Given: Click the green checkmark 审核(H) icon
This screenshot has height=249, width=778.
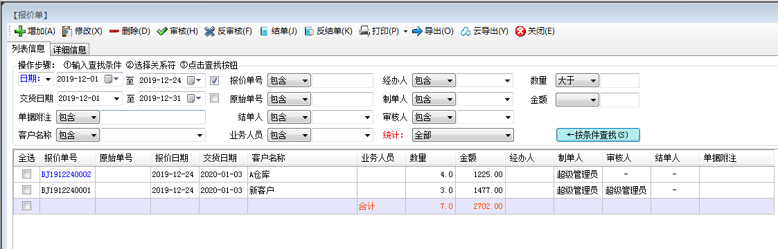Looking at the screenshot, I should coord(162,31).
